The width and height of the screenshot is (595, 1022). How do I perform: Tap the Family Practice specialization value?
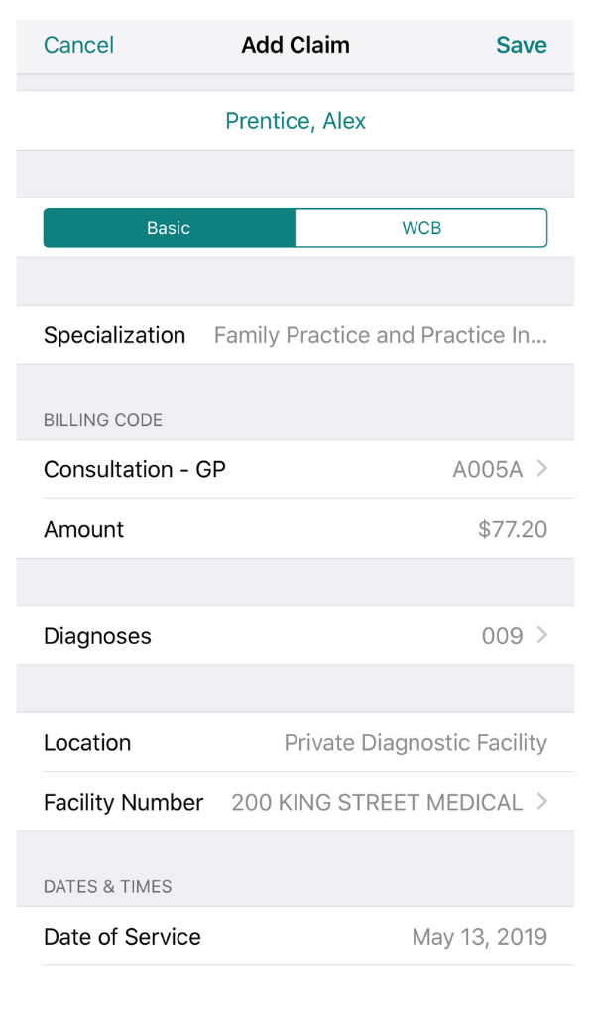385,335
